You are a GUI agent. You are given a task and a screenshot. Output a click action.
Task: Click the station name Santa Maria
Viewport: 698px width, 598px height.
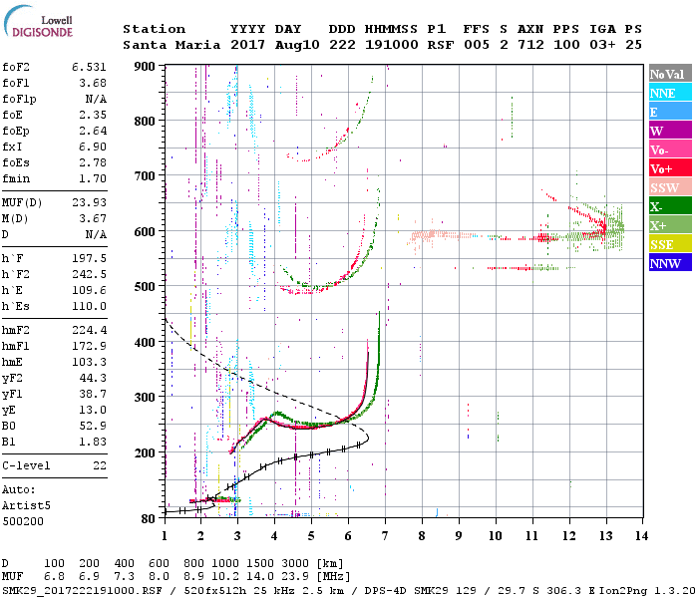(172, 45)
